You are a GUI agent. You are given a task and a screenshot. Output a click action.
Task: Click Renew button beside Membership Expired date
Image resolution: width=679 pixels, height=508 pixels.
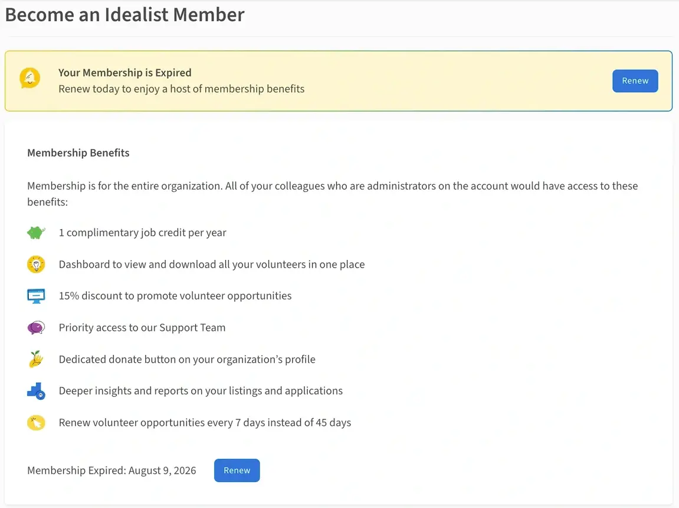pyautogui.click(x=237, y=470)
